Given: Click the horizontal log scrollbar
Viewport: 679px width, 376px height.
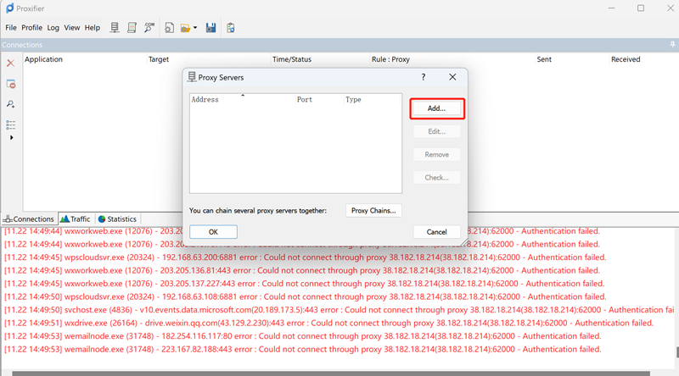Looking at the screenshot, I should tap(331, 373).
